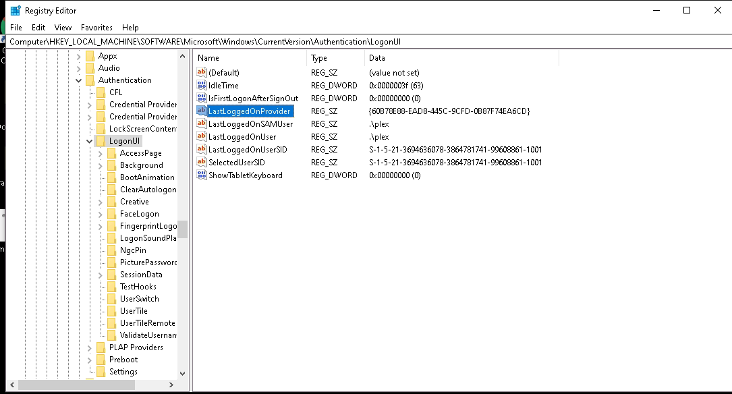Expand the SessionData tree node
The height and width of the screenshot is (394, 732).
[101, 275]
